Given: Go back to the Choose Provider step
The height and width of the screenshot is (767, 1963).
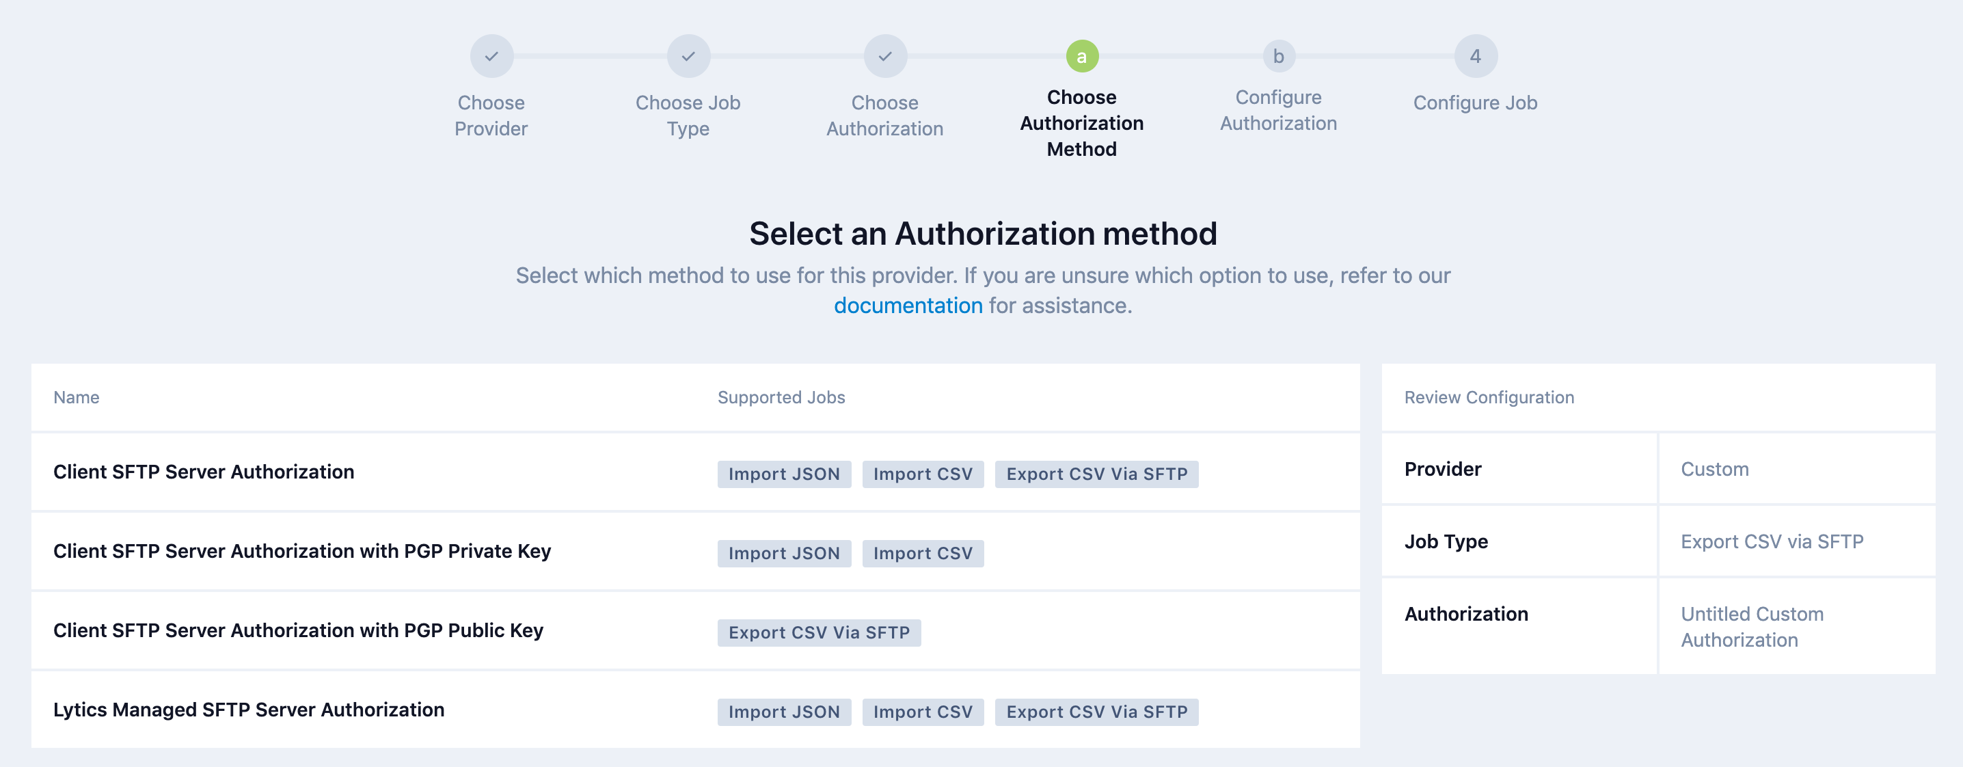Looking at the screenshot, I should 491,115.
